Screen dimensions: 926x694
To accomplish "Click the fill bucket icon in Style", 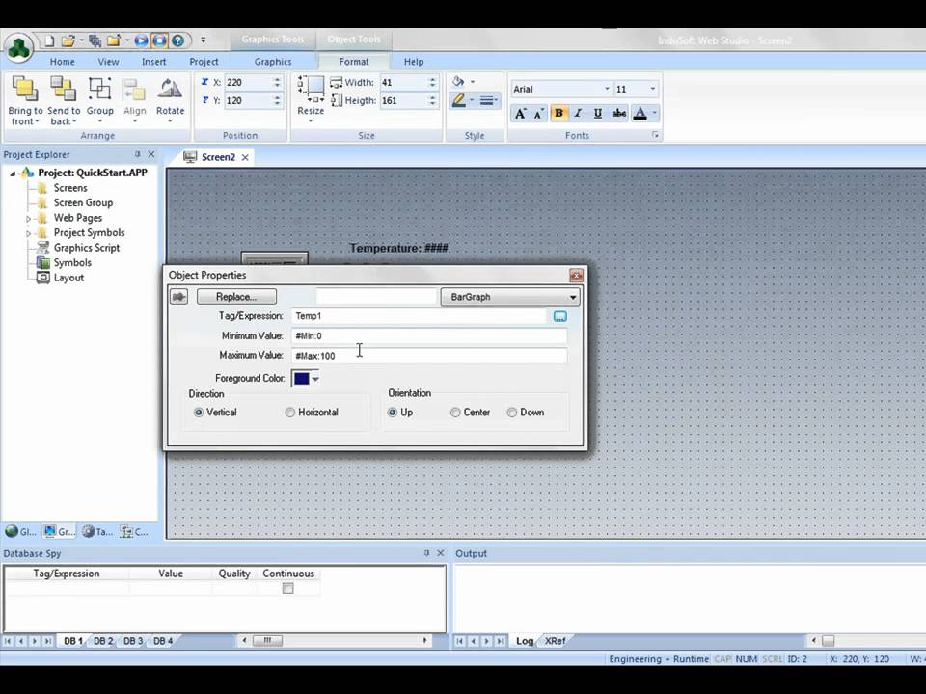I will click(x=458, y=81).
